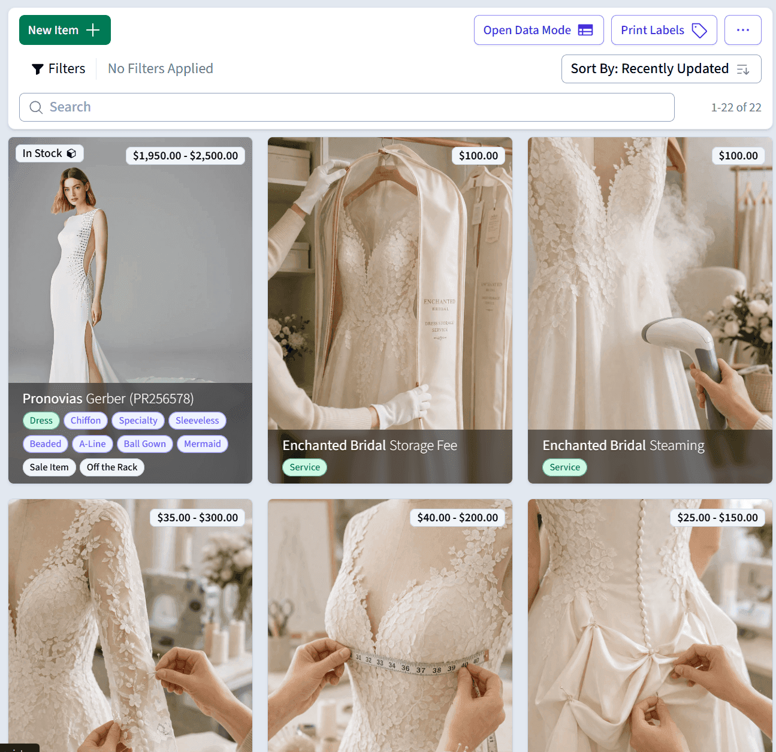Click the Enchanted Bridal Steaming title
Image resolution: width=776 pixels, height=752 pixels.
623,445
